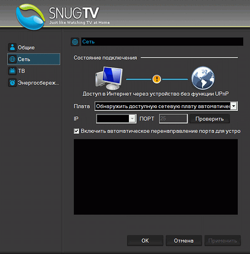Click the globe icon beside Сеть in sidebar
The image size is (250, 254).
[12, 59]
